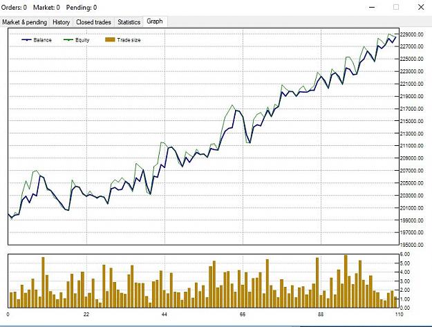Switch to the History tab
This screenshot has height=327, width=432.
[x=61, y=22]
